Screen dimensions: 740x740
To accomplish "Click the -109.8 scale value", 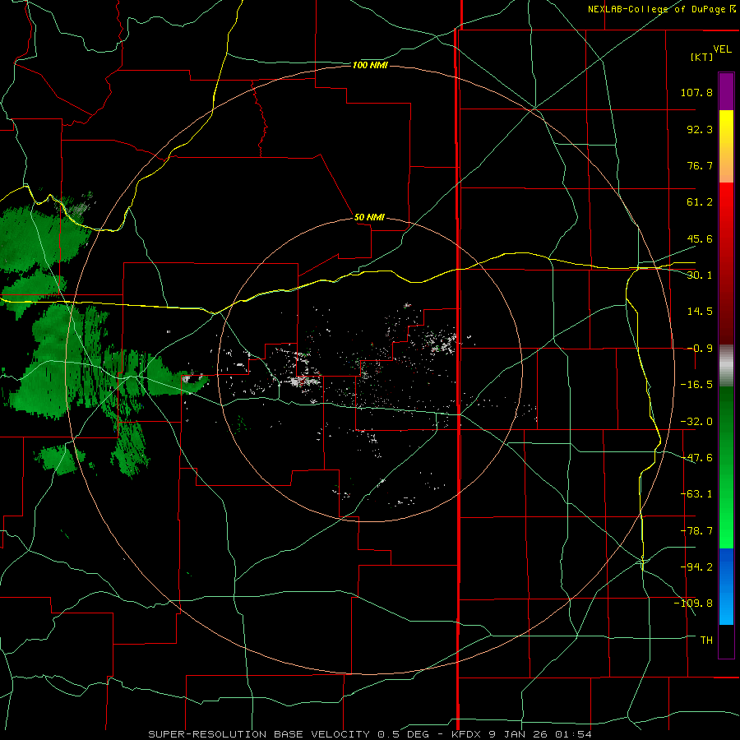I will [x=693, y=604].
